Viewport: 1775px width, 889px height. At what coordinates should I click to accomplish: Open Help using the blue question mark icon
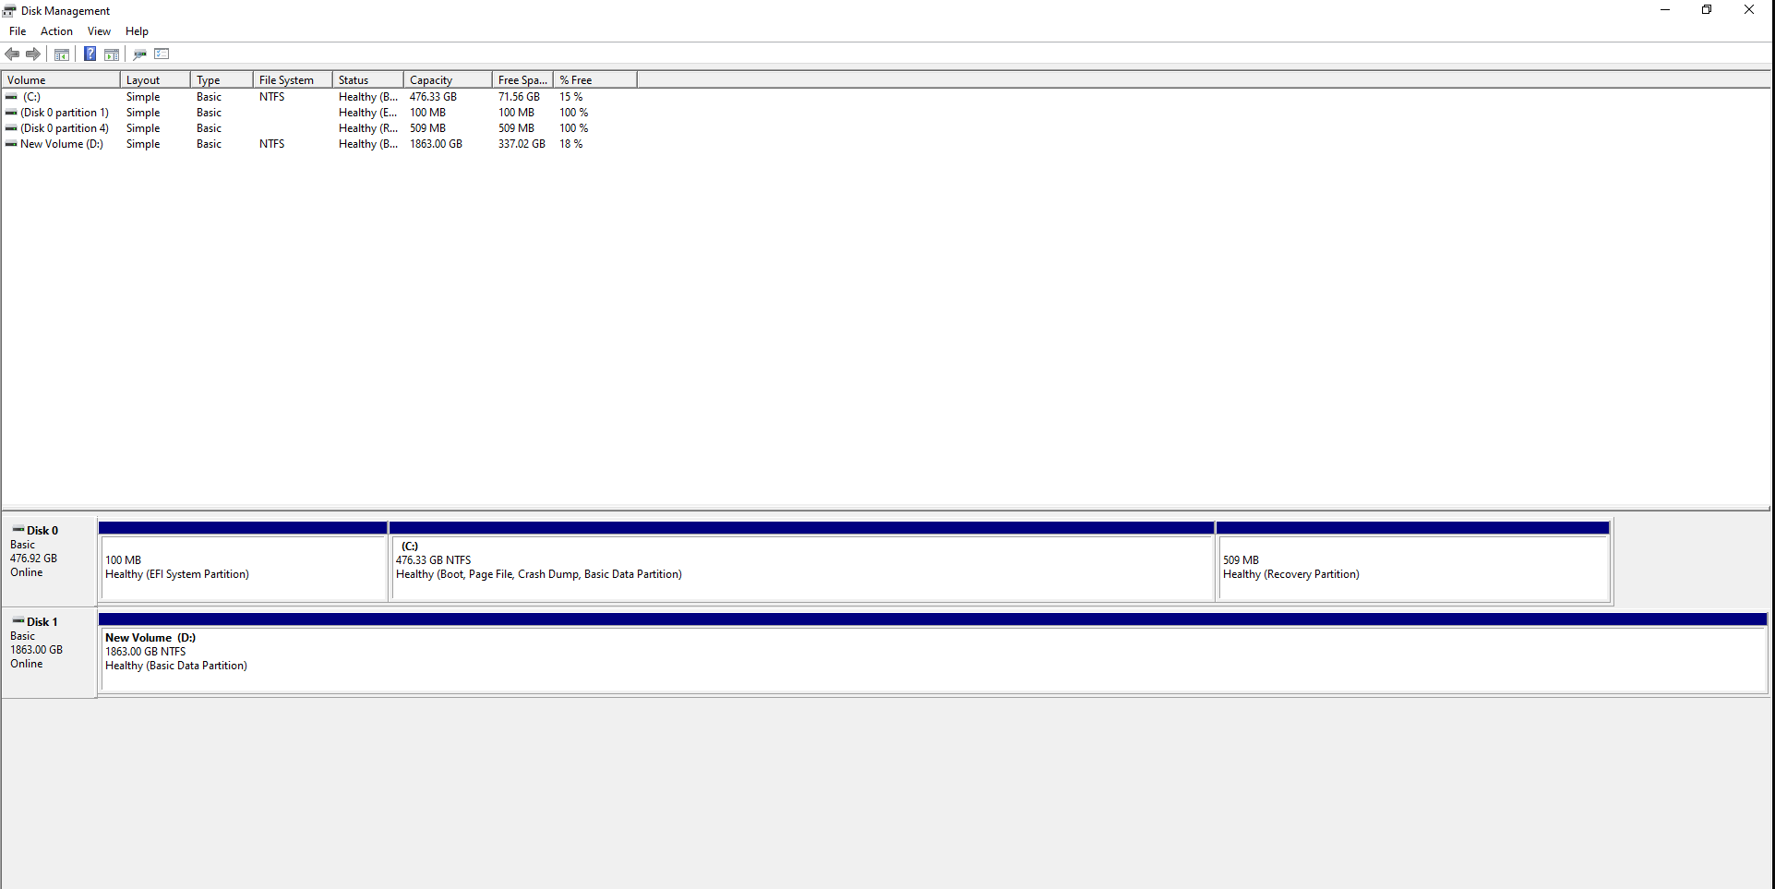[90, 54]
